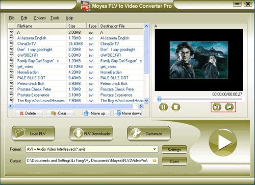
Task: Pause the video preview
Action: pos(163,107)
